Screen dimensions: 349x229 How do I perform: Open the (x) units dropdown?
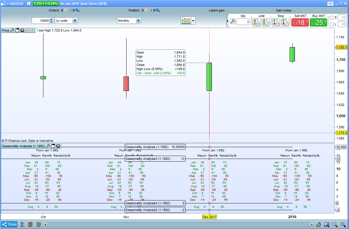pos(75,21)
